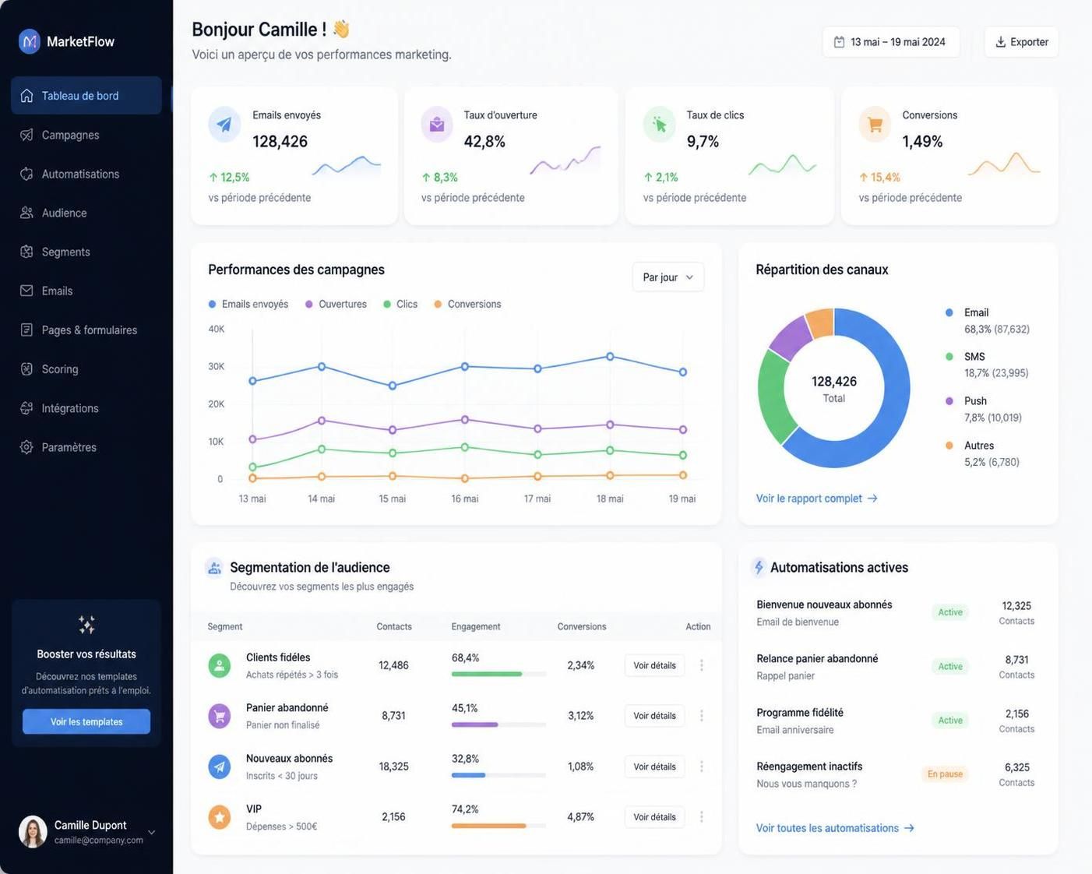Open the more options menu for VIP

(702, 817)
